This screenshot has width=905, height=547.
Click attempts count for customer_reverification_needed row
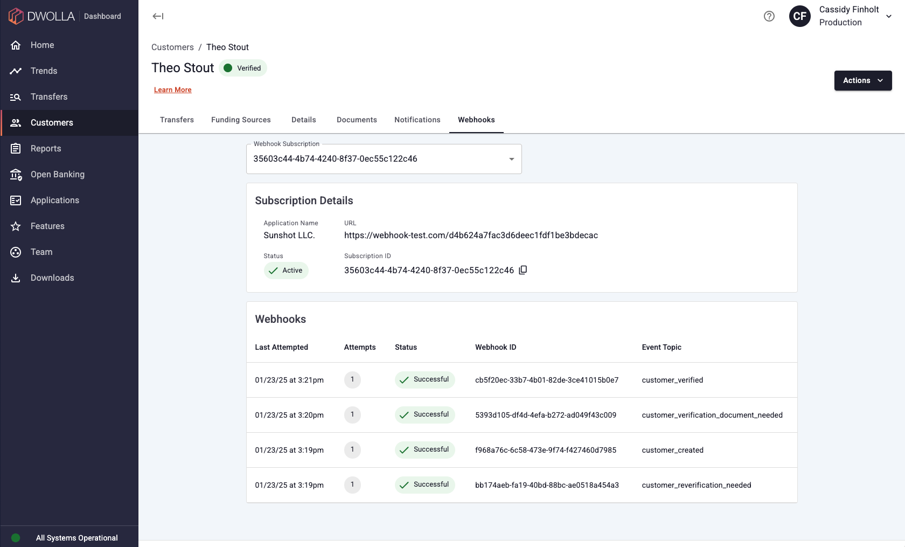(x=352, y=485)
